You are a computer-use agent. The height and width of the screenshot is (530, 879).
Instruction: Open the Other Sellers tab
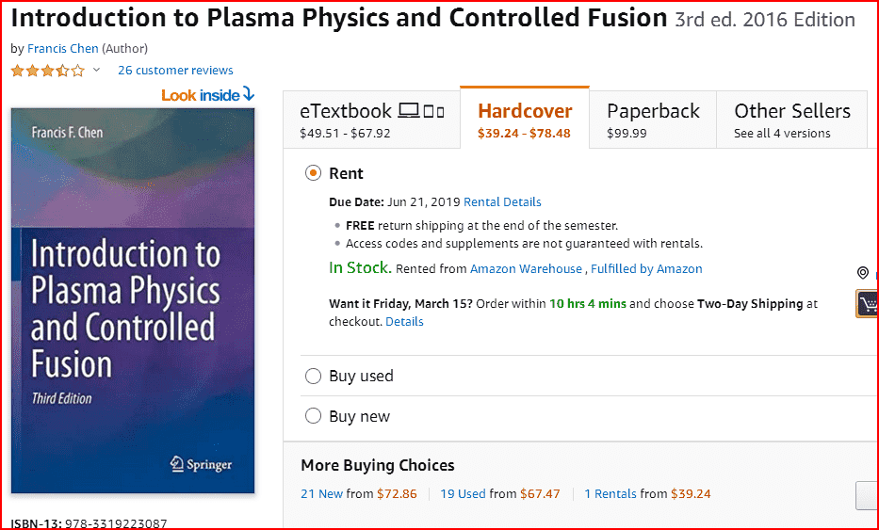(791, 120)
